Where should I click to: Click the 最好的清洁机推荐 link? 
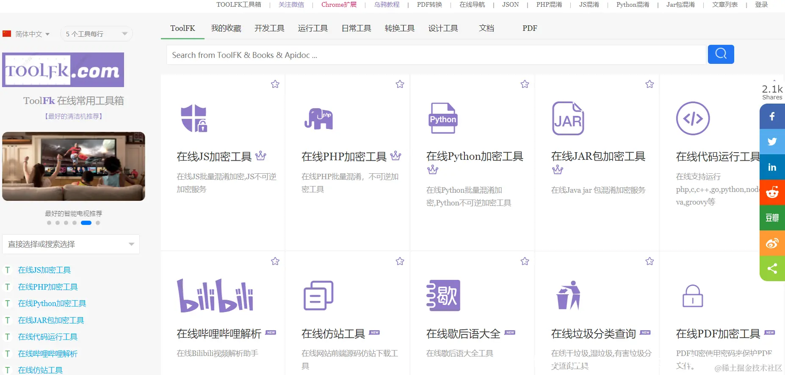(74, 116)
